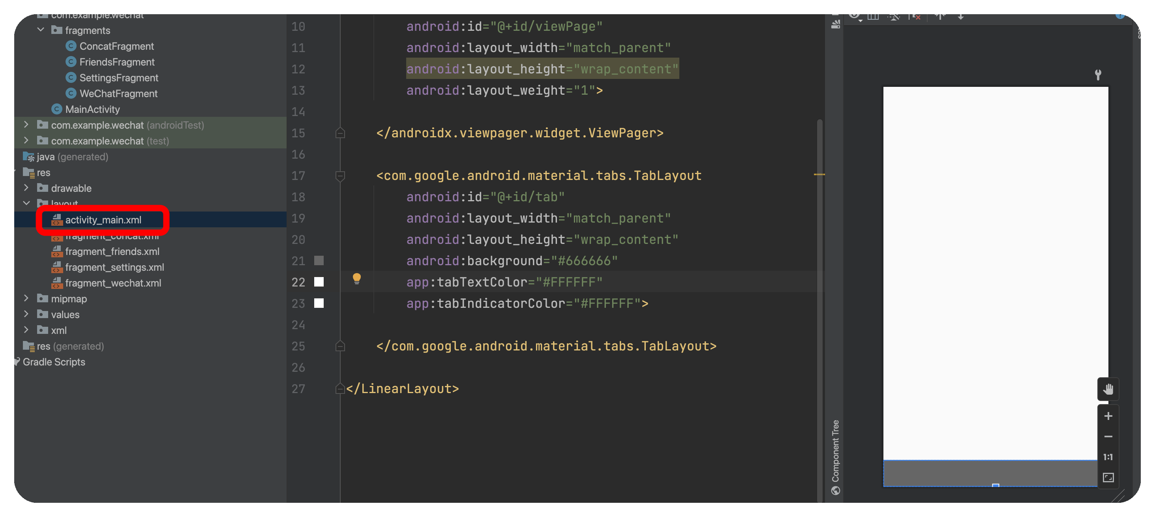Viewport: 1155px width, 517px height.
Task: Click the lightbulb quick-fix icon
Action: click(x=356, y=279)
